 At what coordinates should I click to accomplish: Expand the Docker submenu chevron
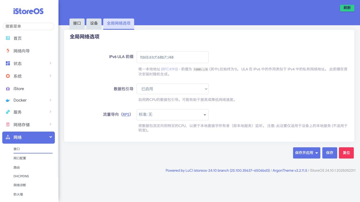click(51, 100)
